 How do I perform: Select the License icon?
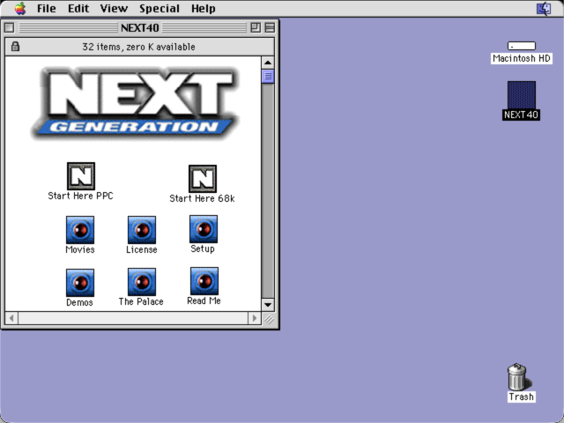pos(142,230)
